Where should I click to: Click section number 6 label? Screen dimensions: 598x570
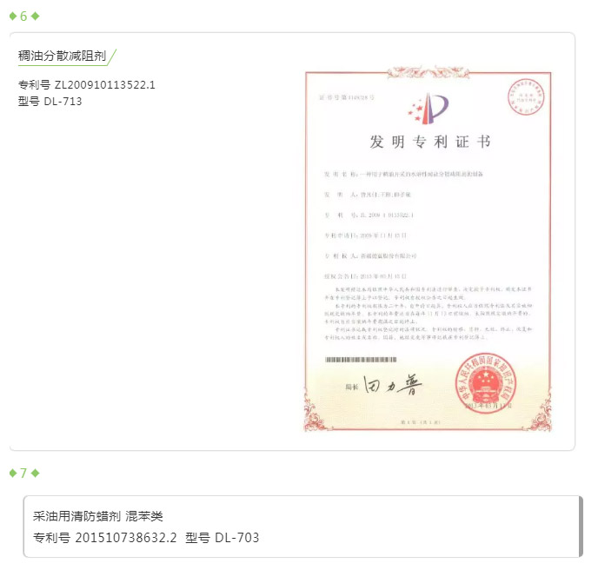point(23,16)
